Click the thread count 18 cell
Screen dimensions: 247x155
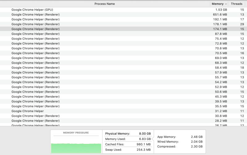(242, 68)
